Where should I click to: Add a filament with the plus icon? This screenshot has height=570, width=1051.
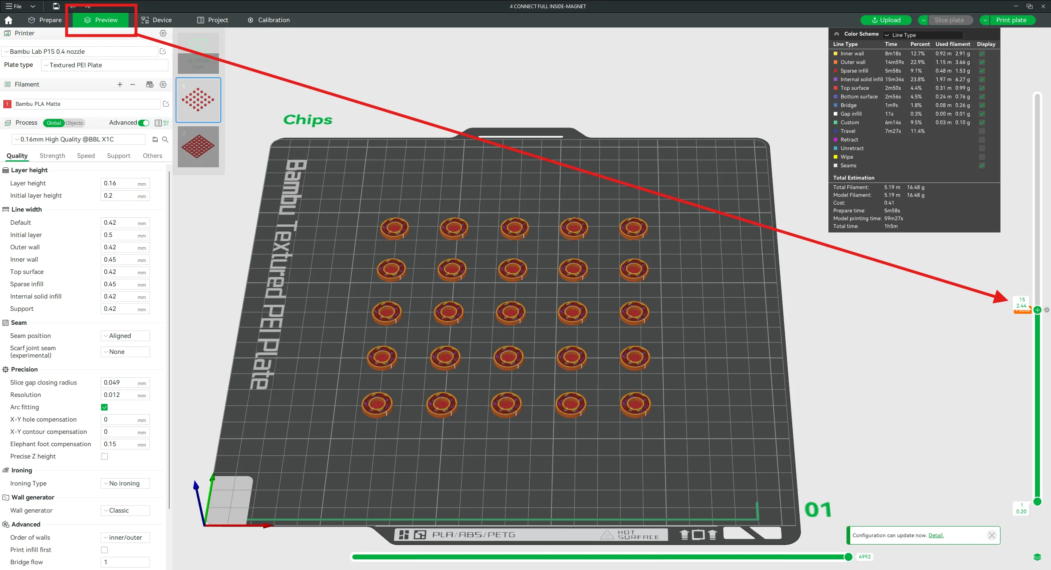pos(120,84)
